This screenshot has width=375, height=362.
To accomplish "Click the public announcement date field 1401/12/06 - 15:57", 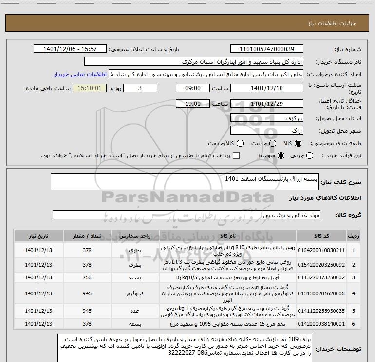I will (70, 49).
